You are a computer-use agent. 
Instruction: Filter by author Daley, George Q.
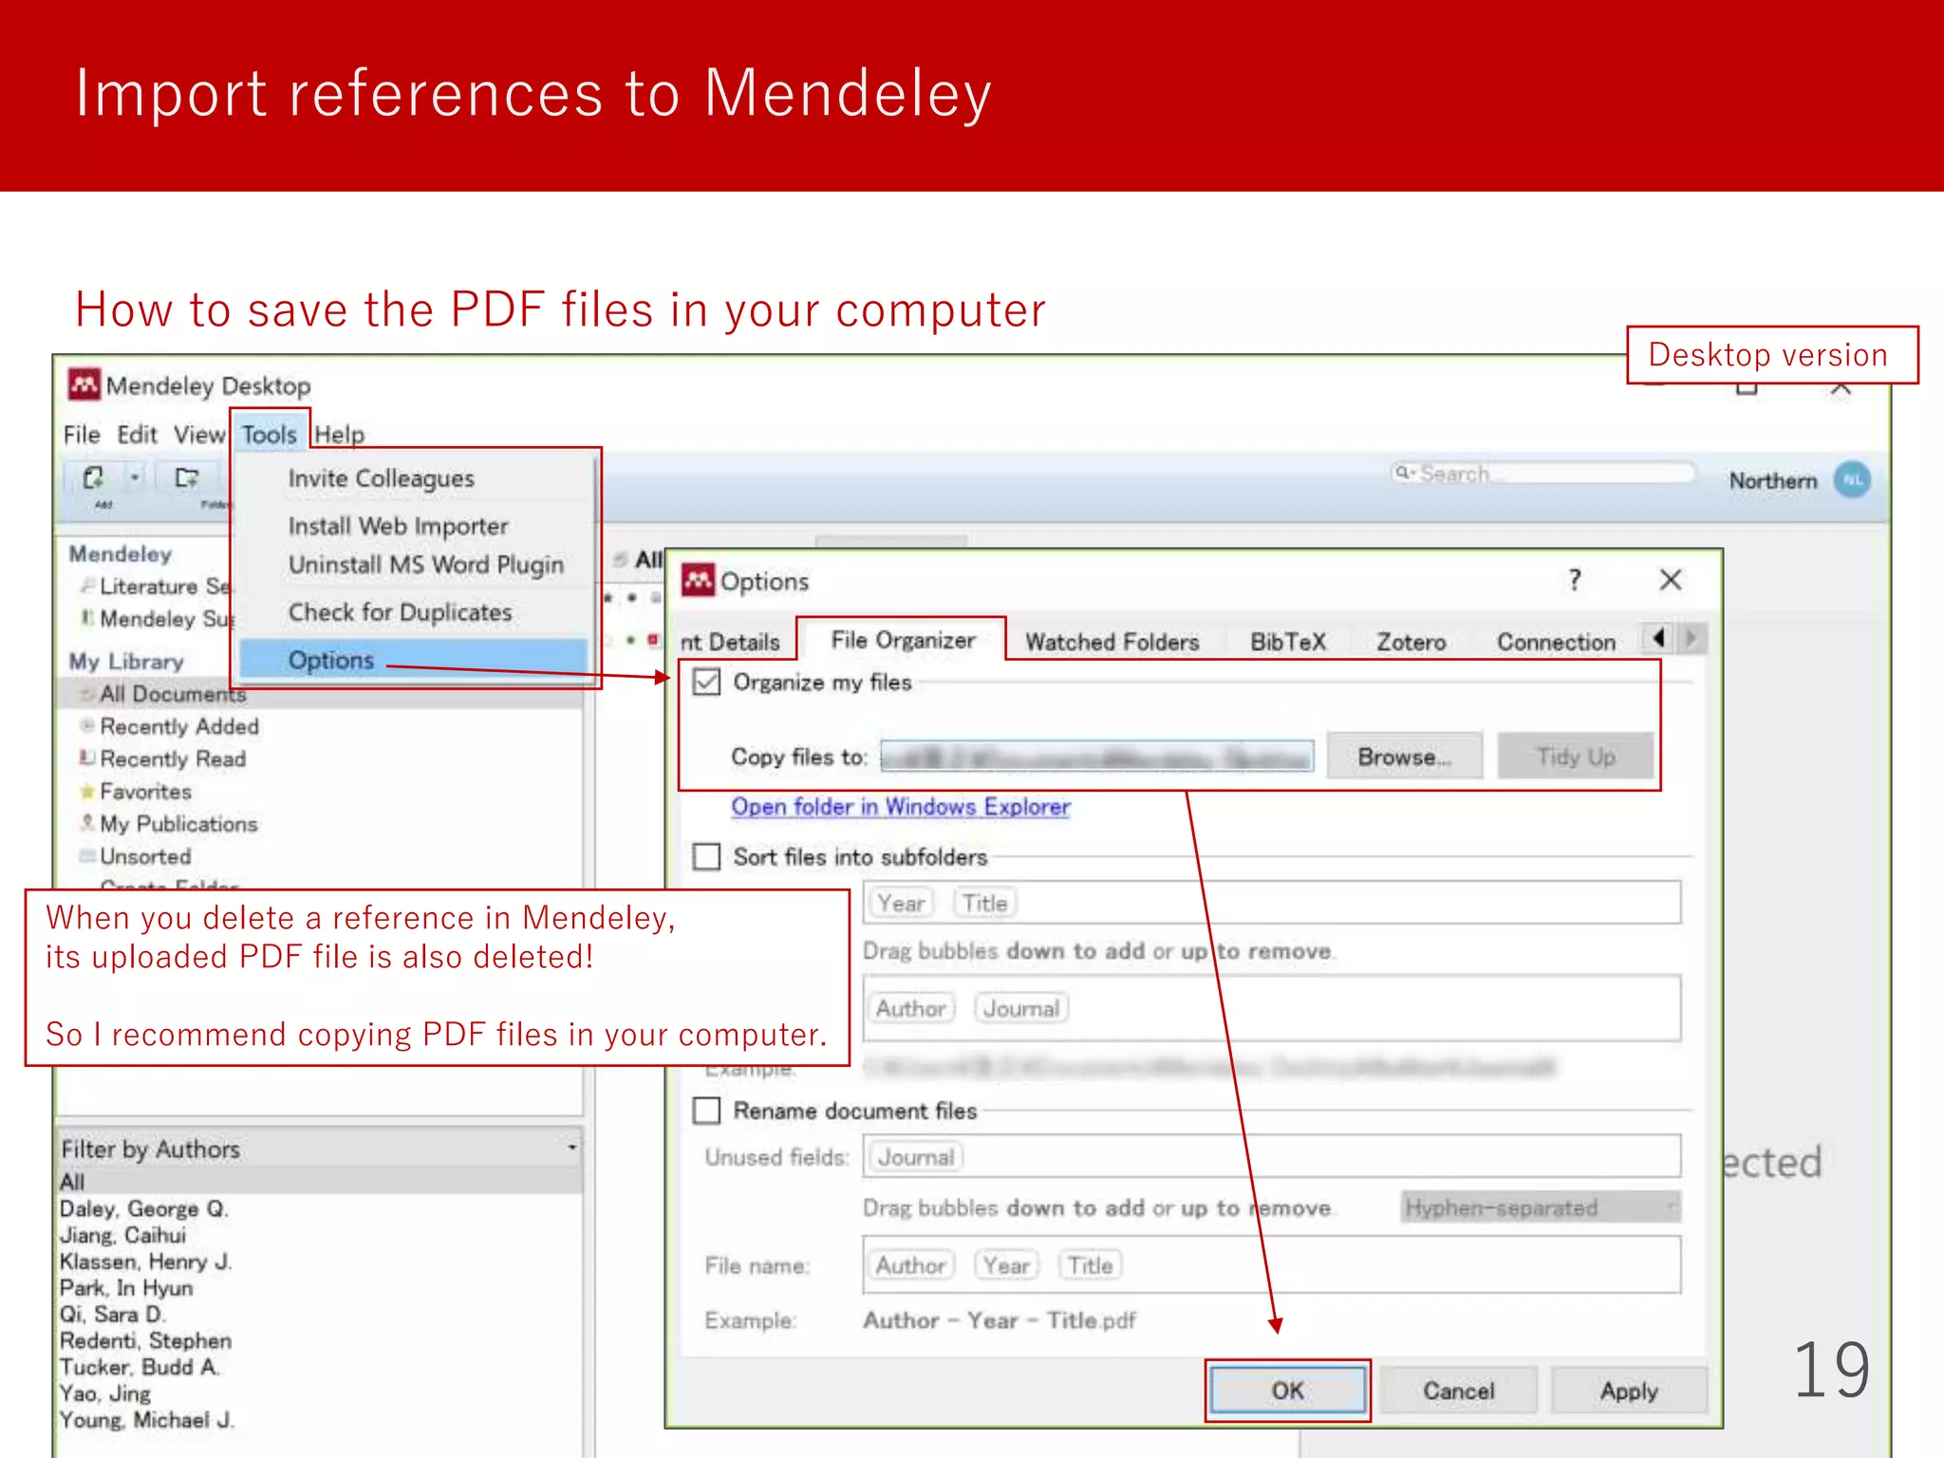(x=143, y=1208)
